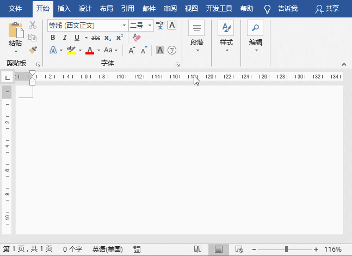This screenshot has height=256, width=352.
Task: Toggle Bold formatting
Action: coord(53,38)
